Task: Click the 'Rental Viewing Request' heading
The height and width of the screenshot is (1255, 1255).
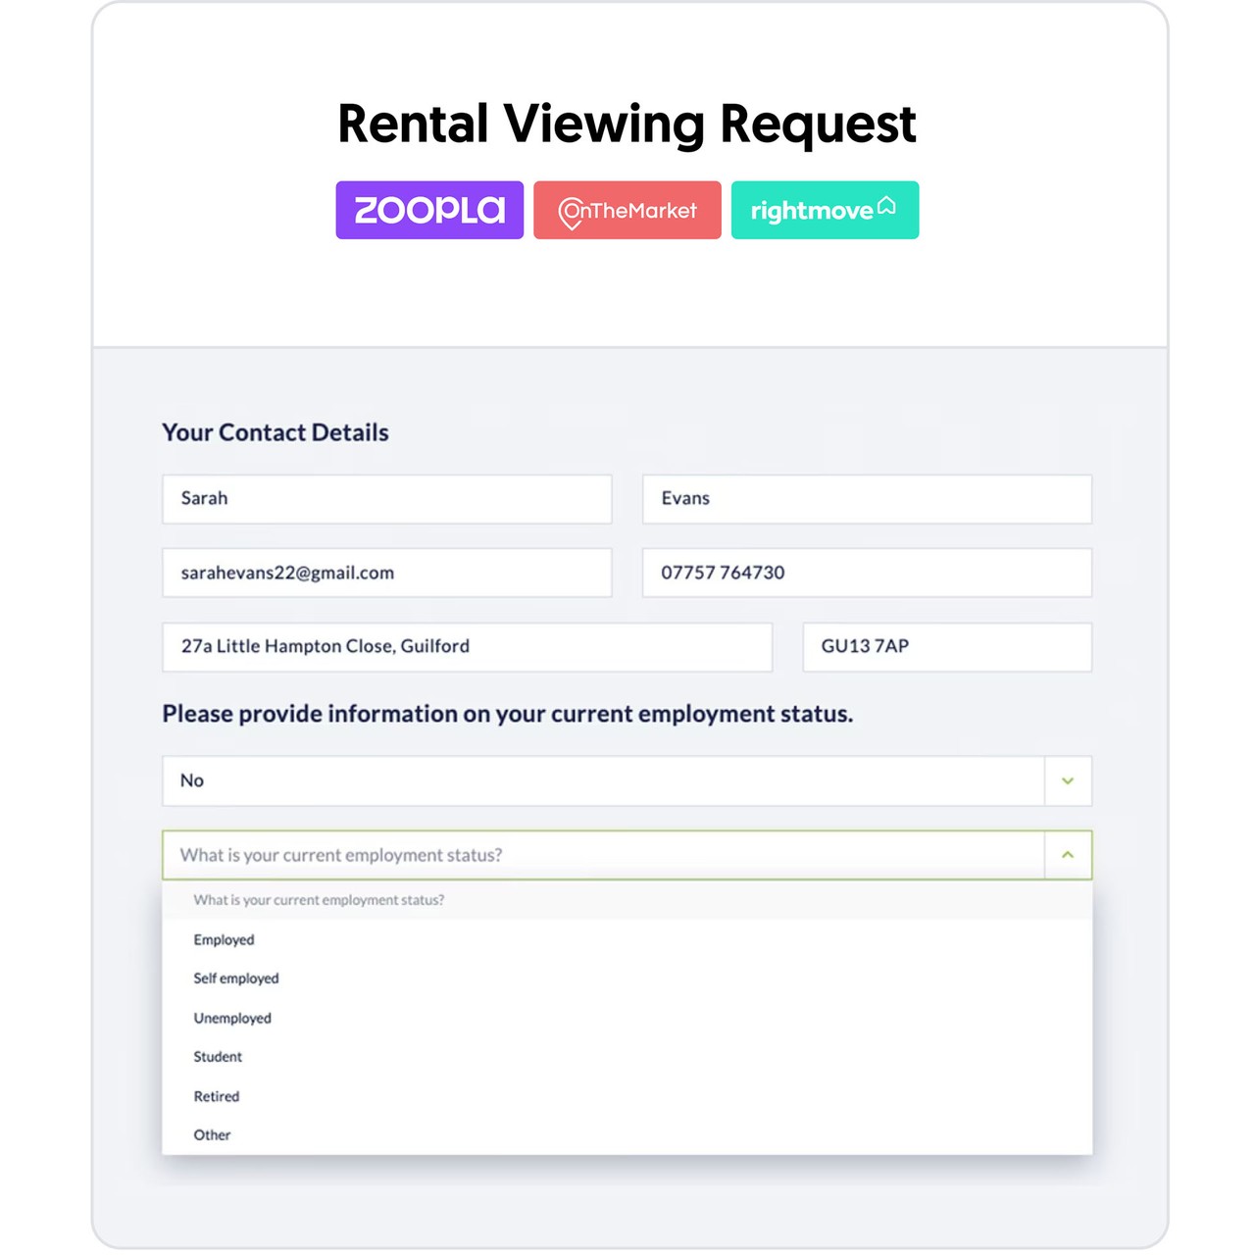Action: coord(627,125)
